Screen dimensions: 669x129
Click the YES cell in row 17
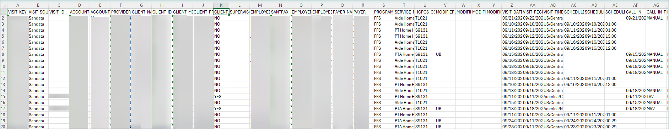(218, 109)
